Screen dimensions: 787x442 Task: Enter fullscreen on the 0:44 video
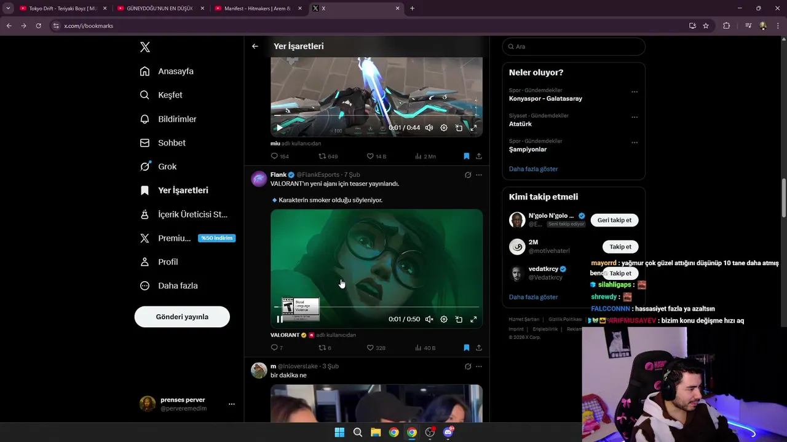click(473, 128)
